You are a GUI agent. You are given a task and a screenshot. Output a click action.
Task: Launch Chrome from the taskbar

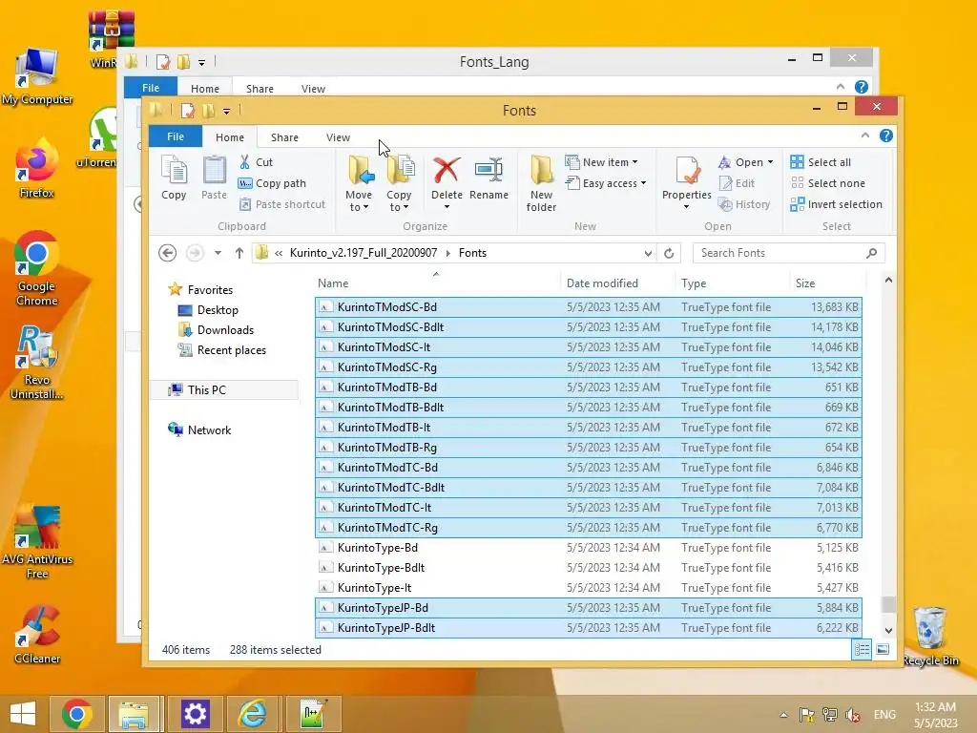point(76,714)
